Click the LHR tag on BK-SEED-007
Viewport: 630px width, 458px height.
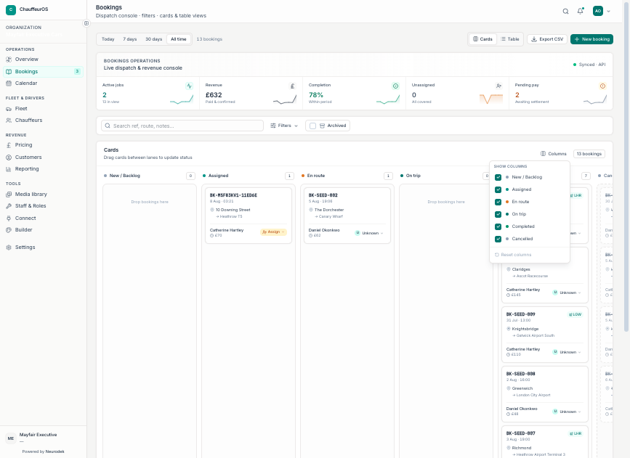(576, 433)
